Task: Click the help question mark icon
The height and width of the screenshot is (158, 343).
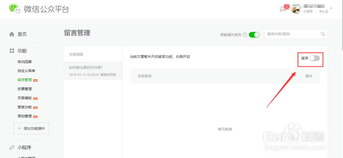Action: coord(245,35)
